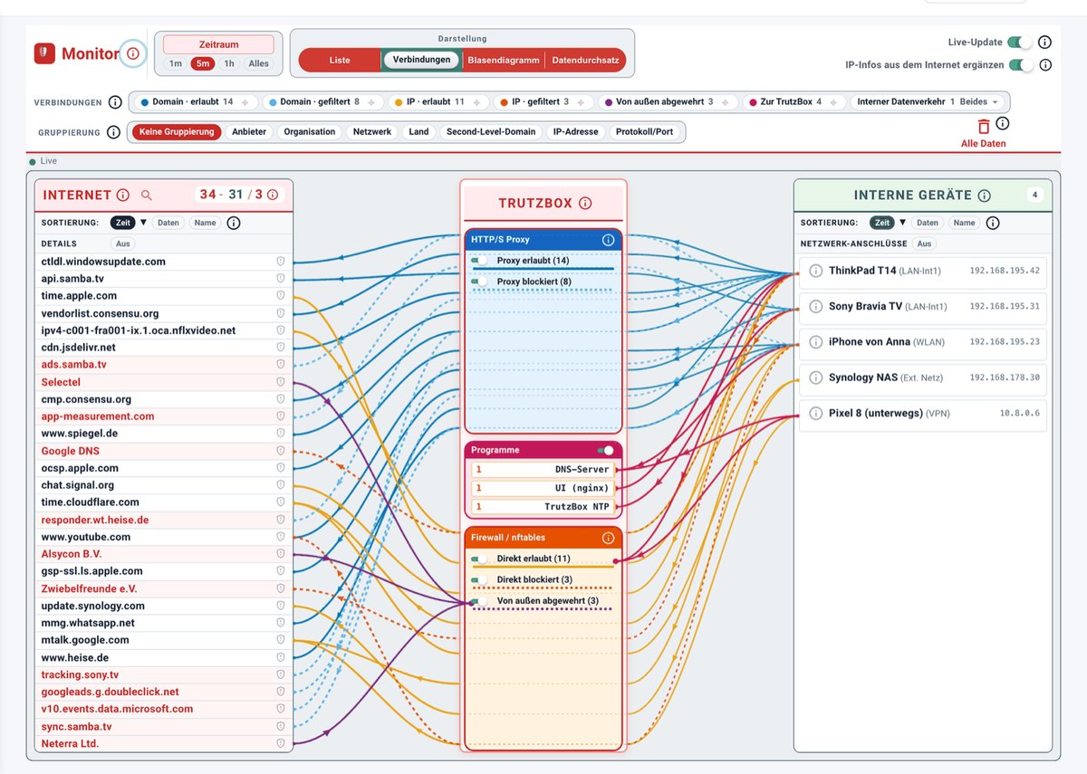Click the 4 device count badge

pyautogui.click(x=1034, y=195)
